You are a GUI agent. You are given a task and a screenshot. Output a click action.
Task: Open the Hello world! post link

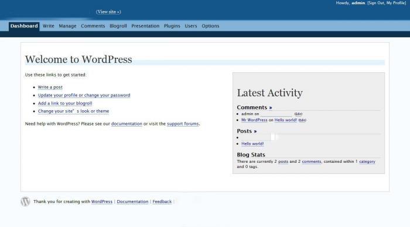[252, 144]
